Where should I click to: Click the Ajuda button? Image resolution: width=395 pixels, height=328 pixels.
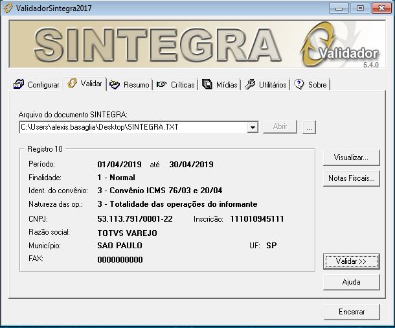point(351,282)
